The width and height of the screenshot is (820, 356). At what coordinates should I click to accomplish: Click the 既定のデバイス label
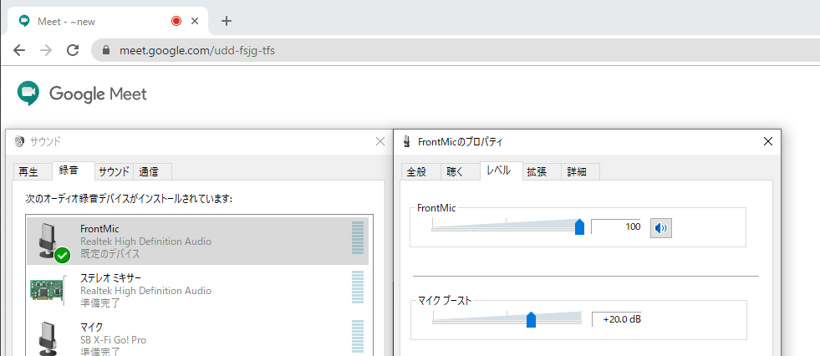click(x=110, y=254)
